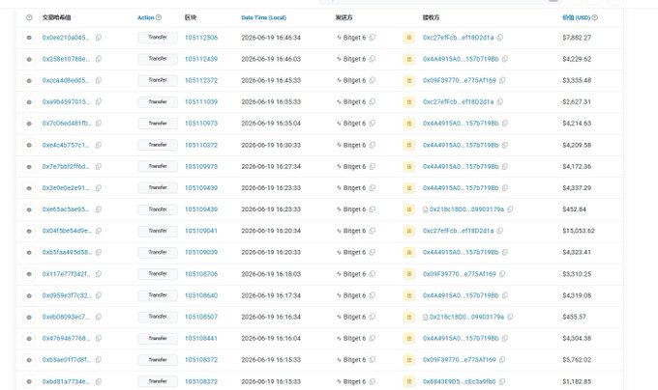
Task: Copy transaction hash 0x258e10788e
Action: point(99,59)
